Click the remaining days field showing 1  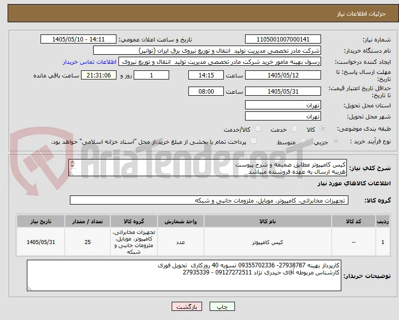(x=151, y=75)
